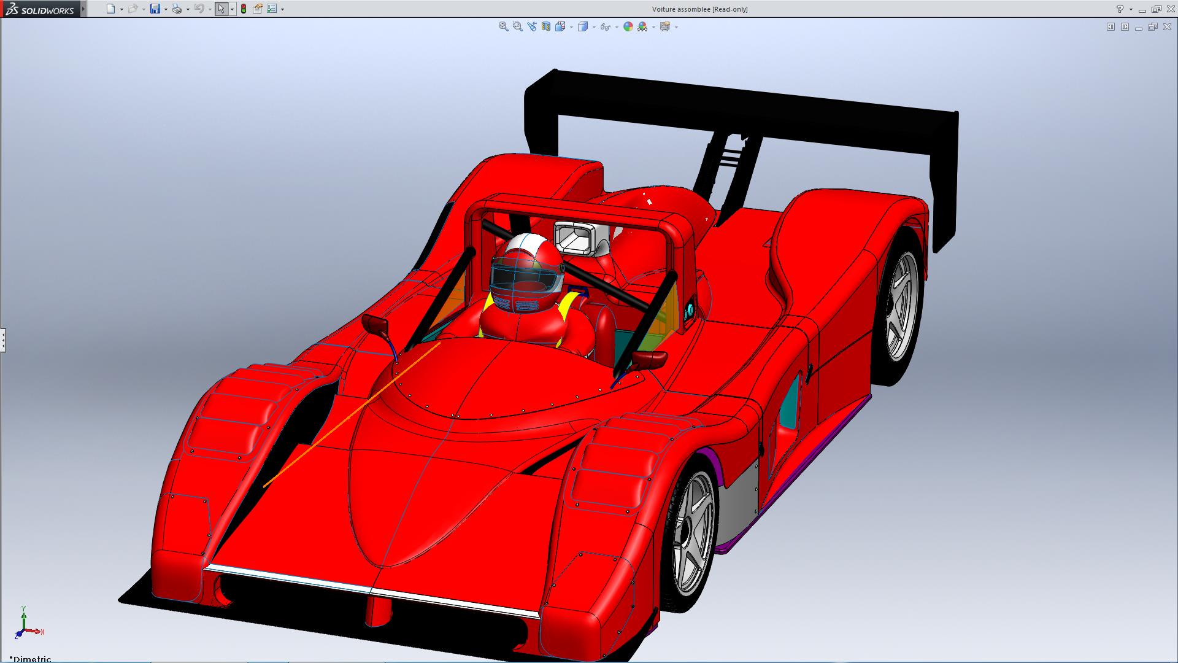The width and height of the screenshot is (1178, 663).
Task: Click the Options checklist button
Action: pos(272,9)
